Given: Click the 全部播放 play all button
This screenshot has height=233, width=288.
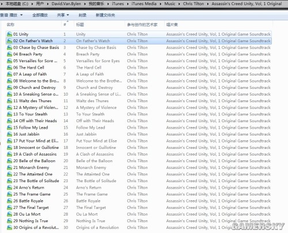Looking at the screenshot, I should point(40,15).
